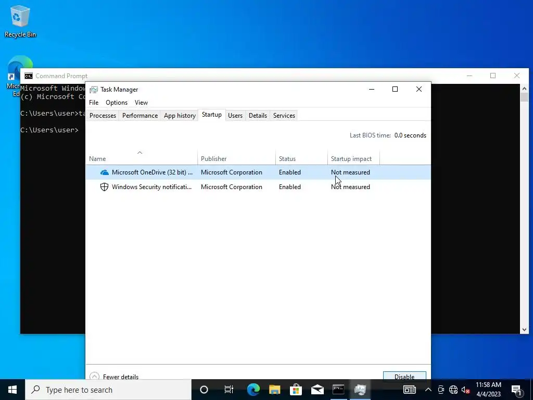Switch to the Details tab

click(258, 116)
